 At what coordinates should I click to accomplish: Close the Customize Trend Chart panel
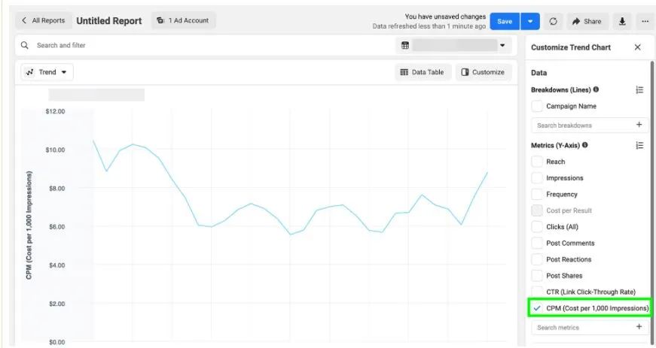tap(638, 47)
